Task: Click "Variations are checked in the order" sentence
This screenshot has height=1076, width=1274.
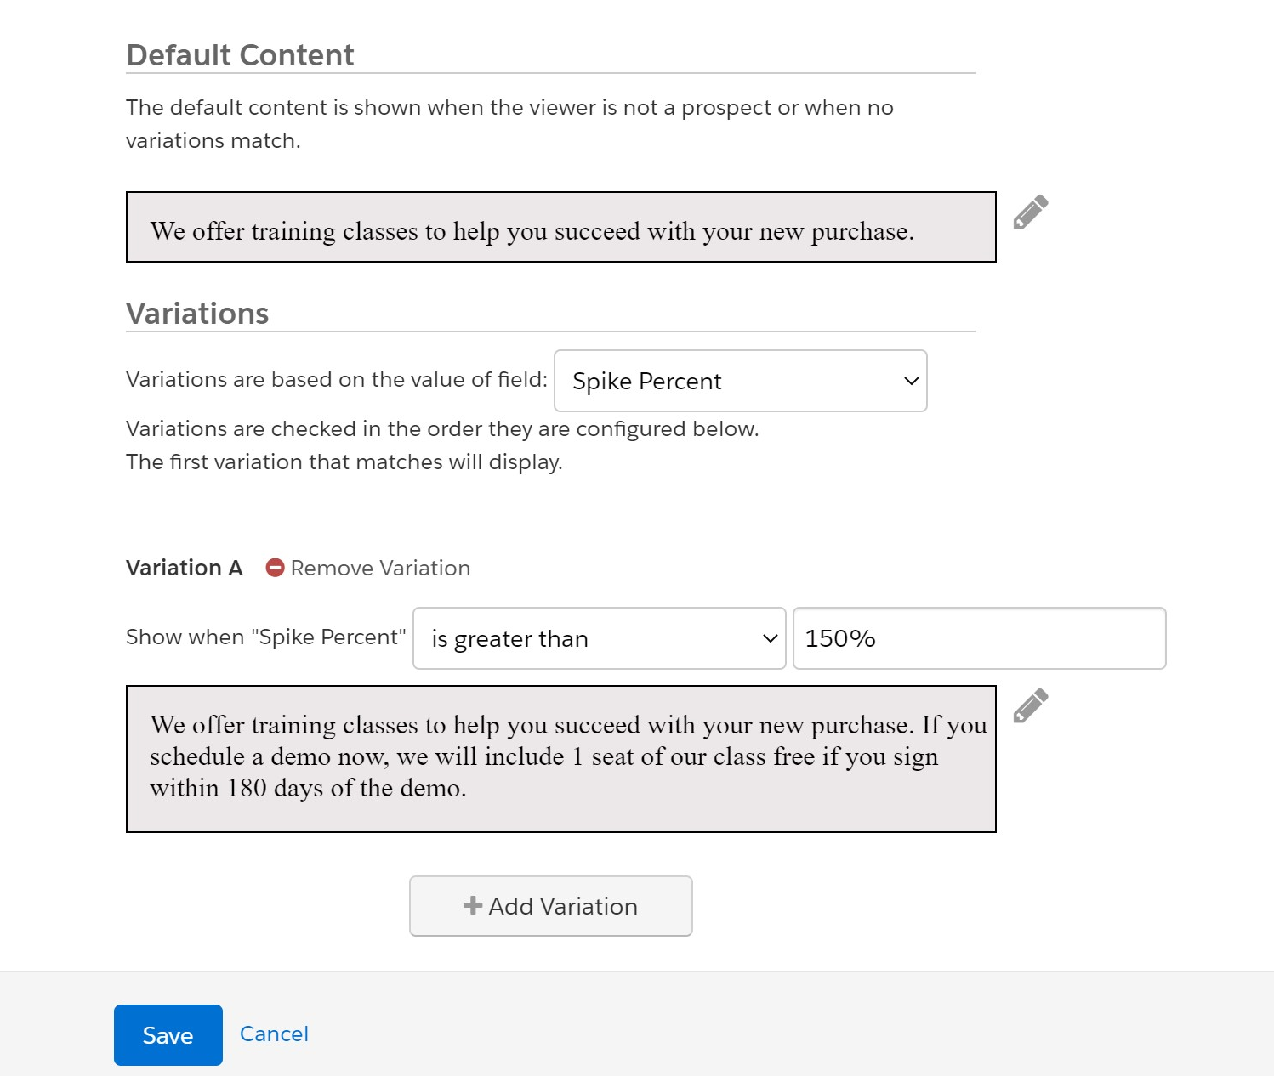Action: click(x=442, y=428)
